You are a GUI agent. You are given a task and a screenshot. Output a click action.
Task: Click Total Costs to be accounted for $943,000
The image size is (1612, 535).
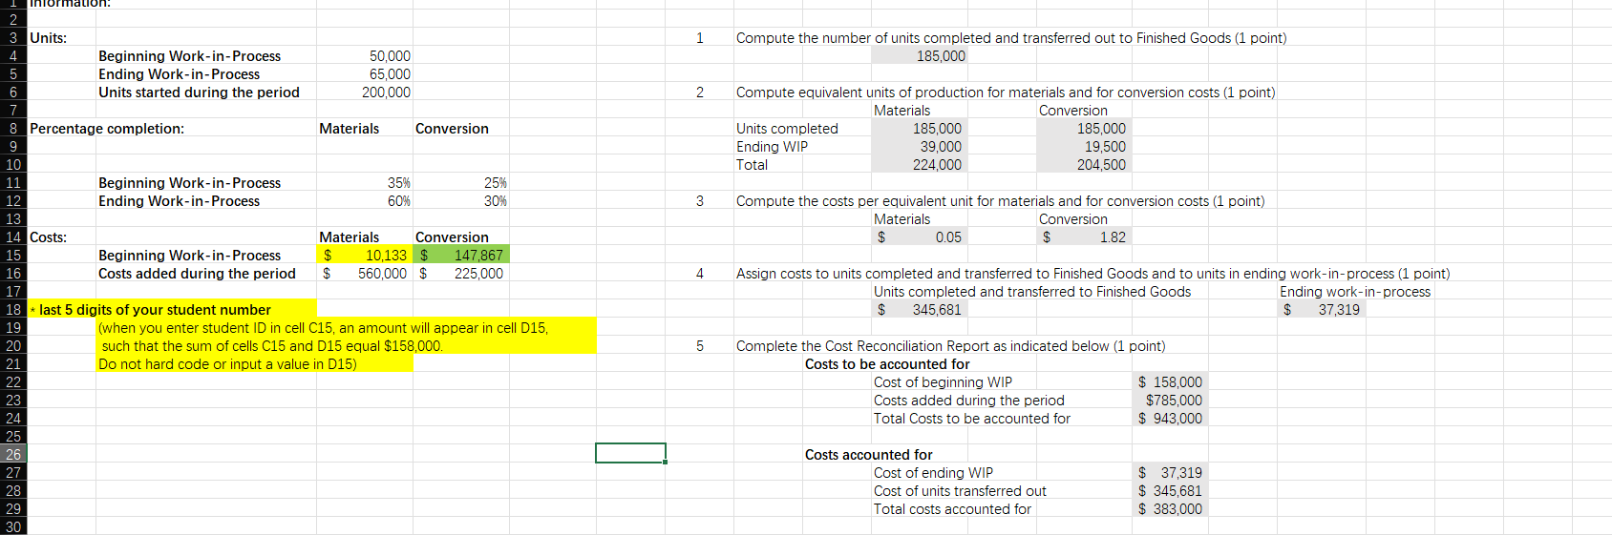click(x=1170, y=419)
